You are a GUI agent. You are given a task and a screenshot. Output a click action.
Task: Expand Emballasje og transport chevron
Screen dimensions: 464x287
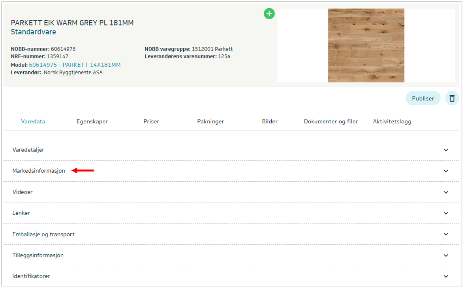tap(446, 234)
